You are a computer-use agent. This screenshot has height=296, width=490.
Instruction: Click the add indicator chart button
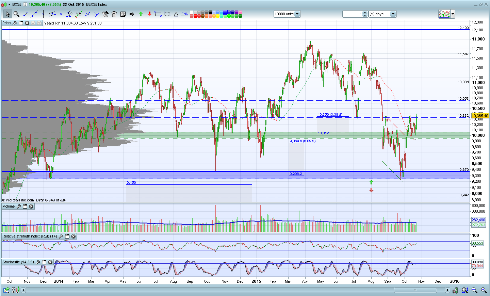[444, 14]
